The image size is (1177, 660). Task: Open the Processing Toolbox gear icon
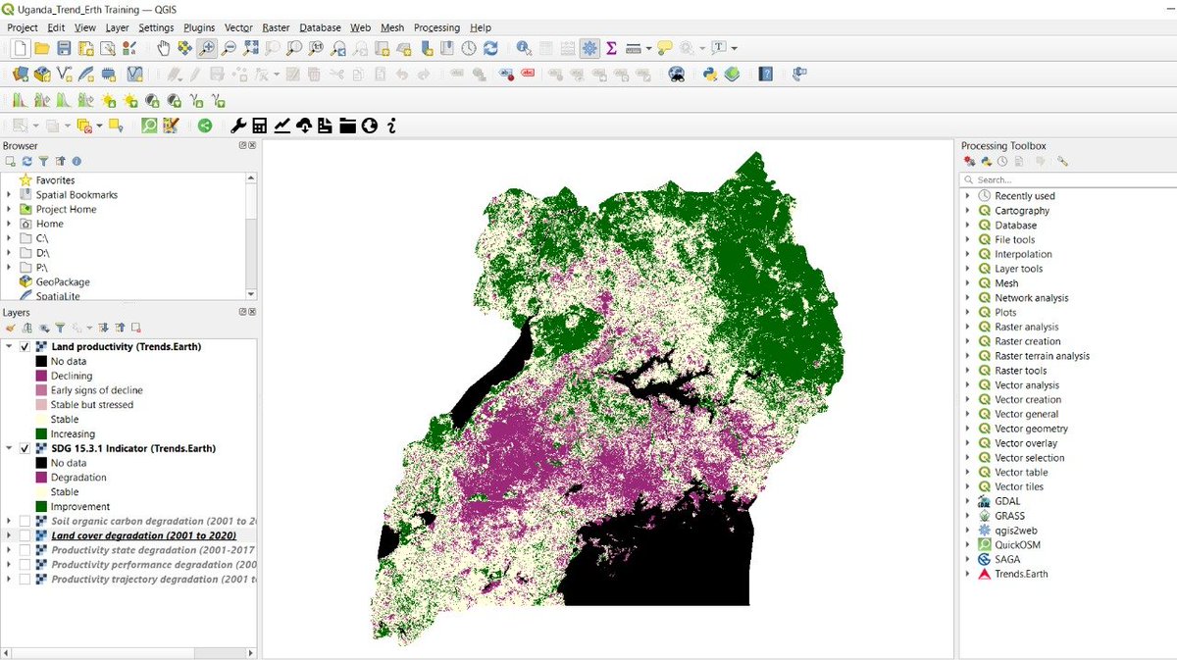tap(589, 48)
